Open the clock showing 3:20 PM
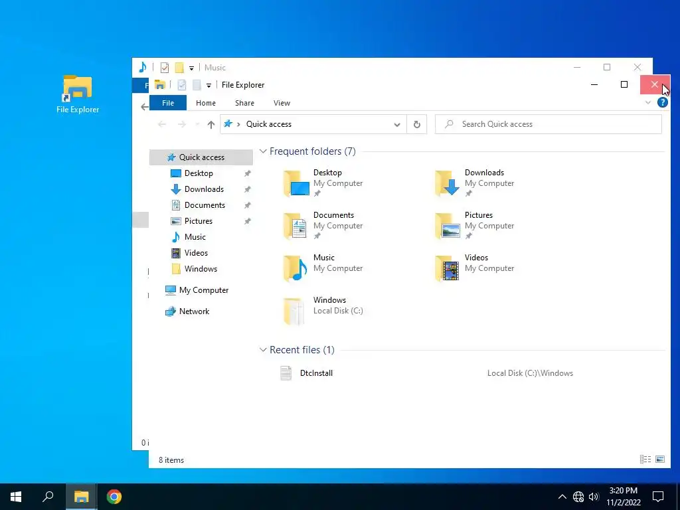Screen dimensions: 680x510 click(x=623, y=497)
